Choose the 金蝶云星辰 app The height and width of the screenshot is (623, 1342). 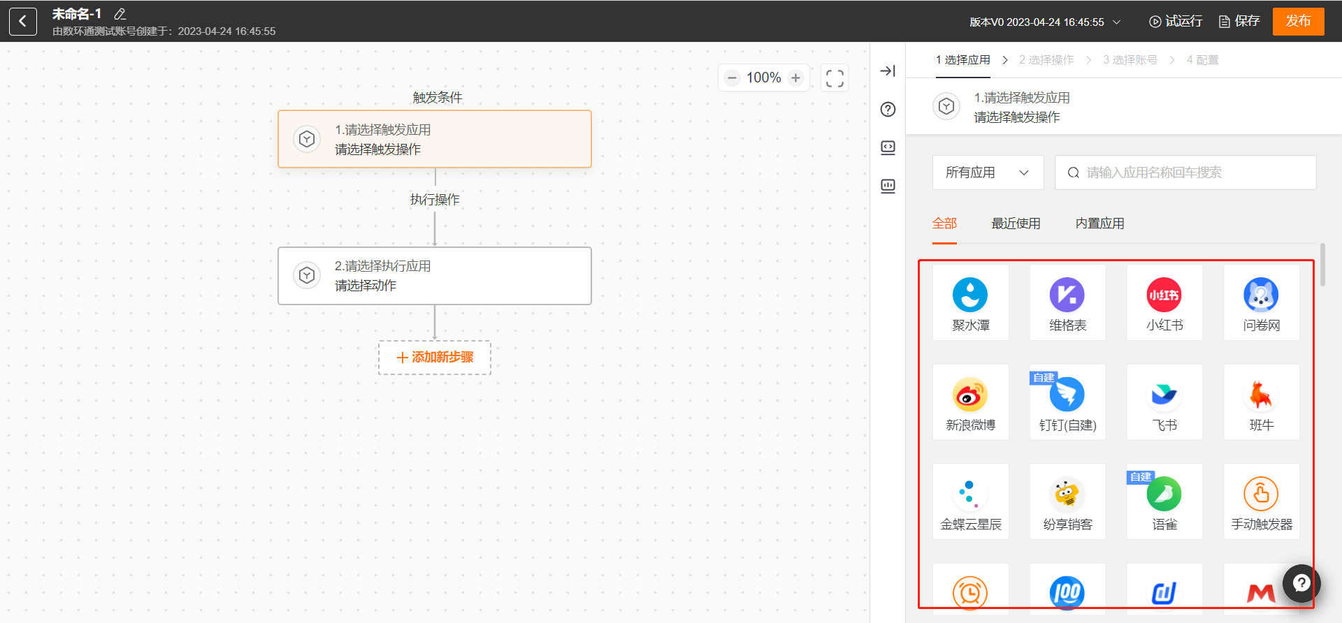[971, 501]
